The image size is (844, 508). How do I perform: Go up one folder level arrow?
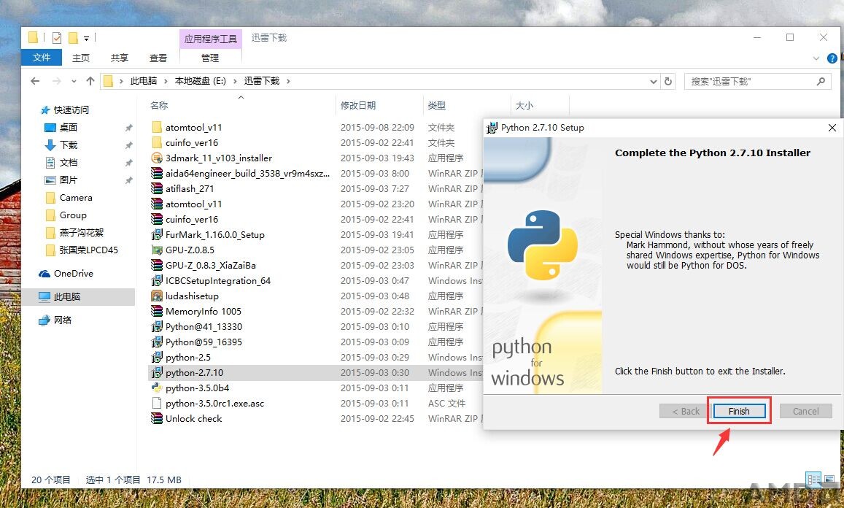[90, 81]
